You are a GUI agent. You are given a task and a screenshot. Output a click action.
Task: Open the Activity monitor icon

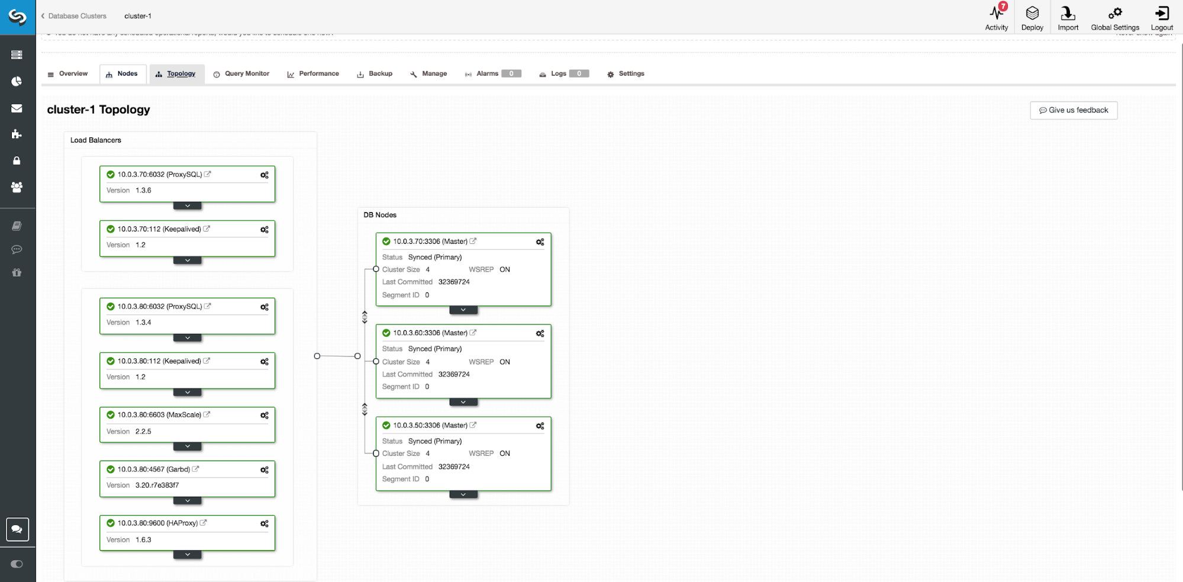pos(997,17)
